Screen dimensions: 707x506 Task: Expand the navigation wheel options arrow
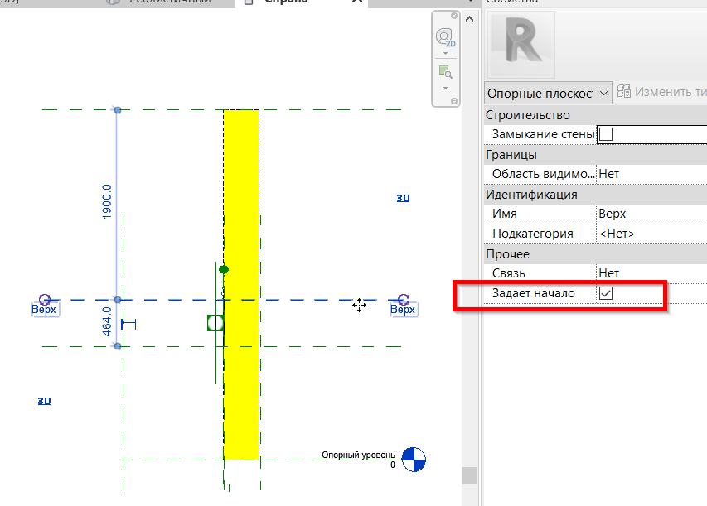[445, 53]
